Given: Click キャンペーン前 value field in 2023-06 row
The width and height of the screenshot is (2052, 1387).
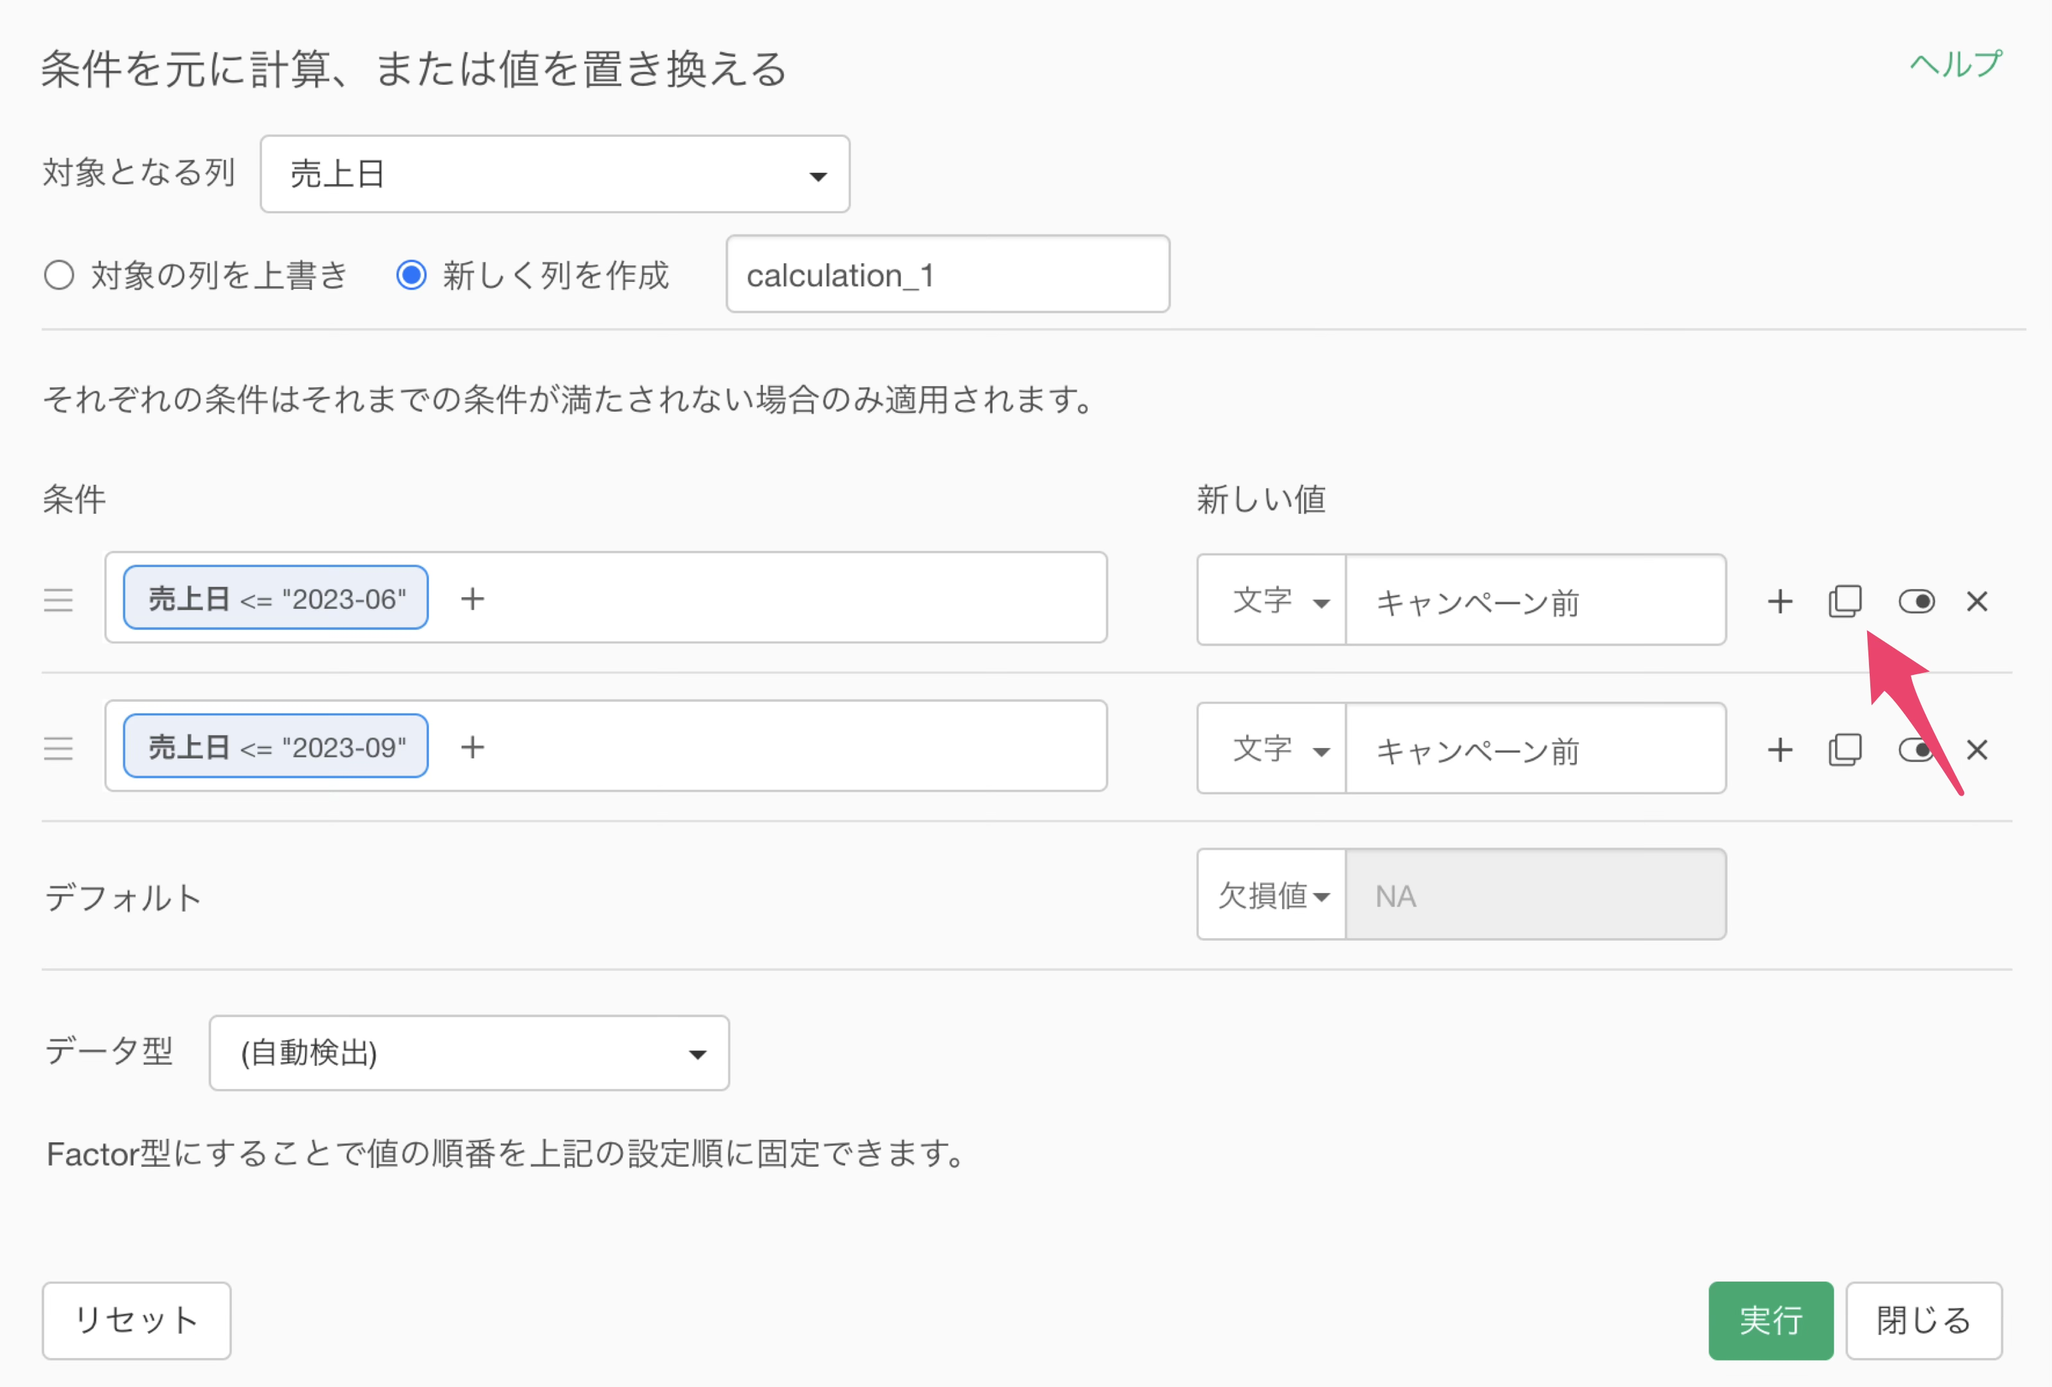Looking at the screenshot, I should [1535, 600].
